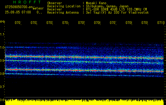The image size is (166, 105).
Task: Click the 0.9 kHz axis label
Action: tap(2, 61)
